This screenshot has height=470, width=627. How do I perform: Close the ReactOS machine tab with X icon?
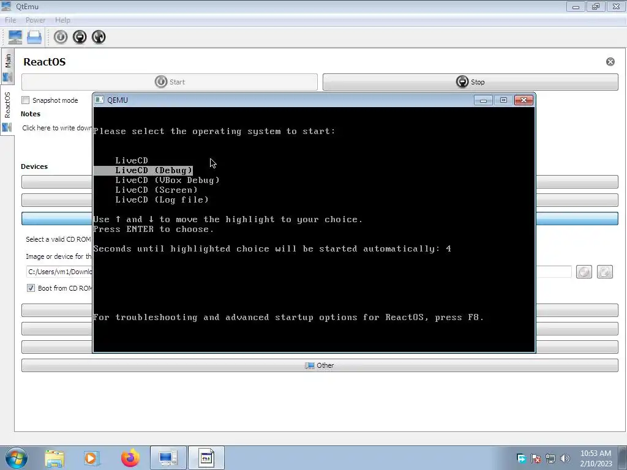click(610, 62)
